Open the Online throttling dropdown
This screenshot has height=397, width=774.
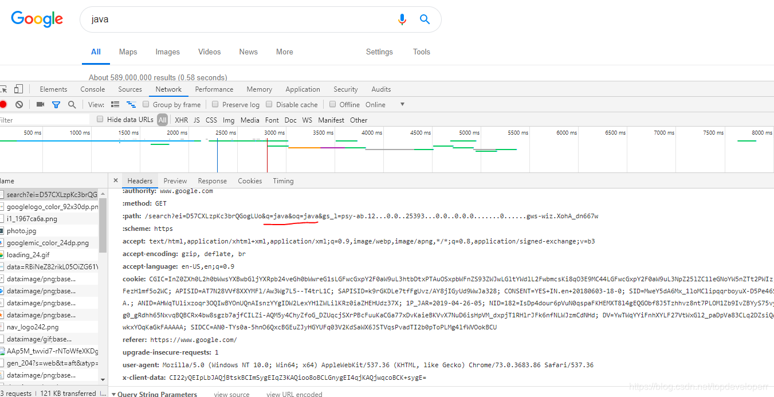click(x=385, y=104)
